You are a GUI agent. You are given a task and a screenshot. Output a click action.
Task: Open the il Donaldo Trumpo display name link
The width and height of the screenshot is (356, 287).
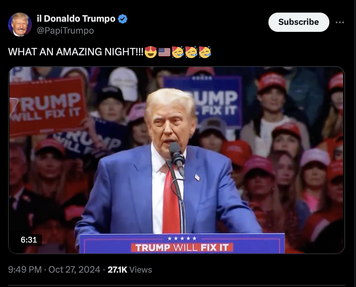coord(76,19)
